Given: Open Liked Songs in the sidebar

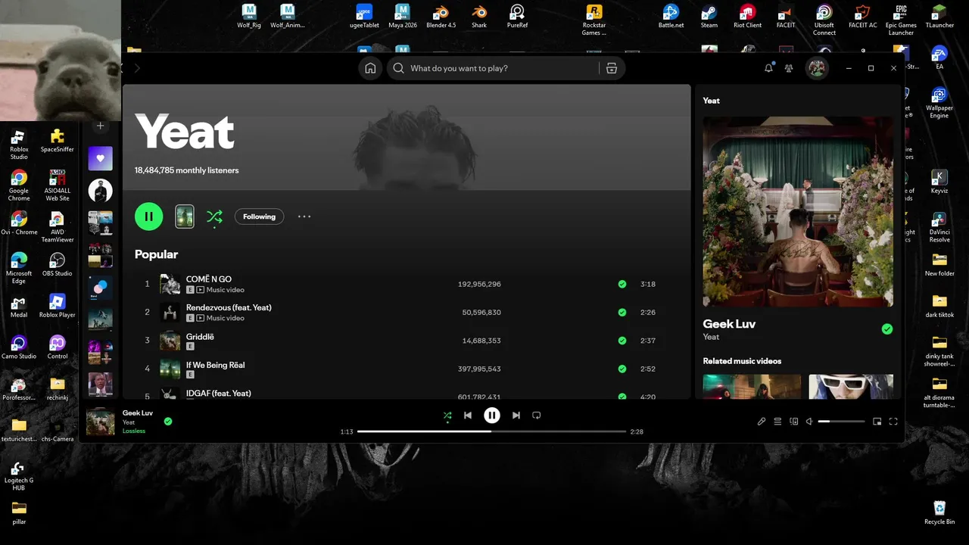Looking at the screenshot, I should 101,159.
